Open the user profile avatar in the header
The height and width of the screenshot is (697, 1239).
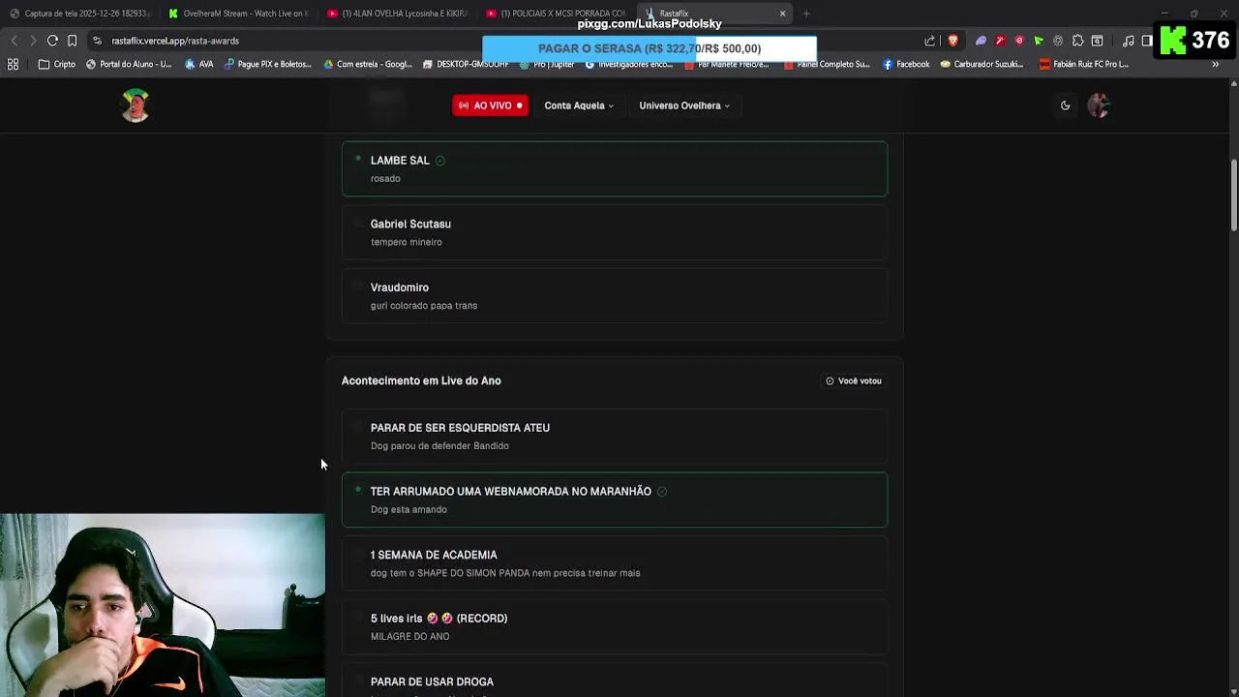point(1099,106)
